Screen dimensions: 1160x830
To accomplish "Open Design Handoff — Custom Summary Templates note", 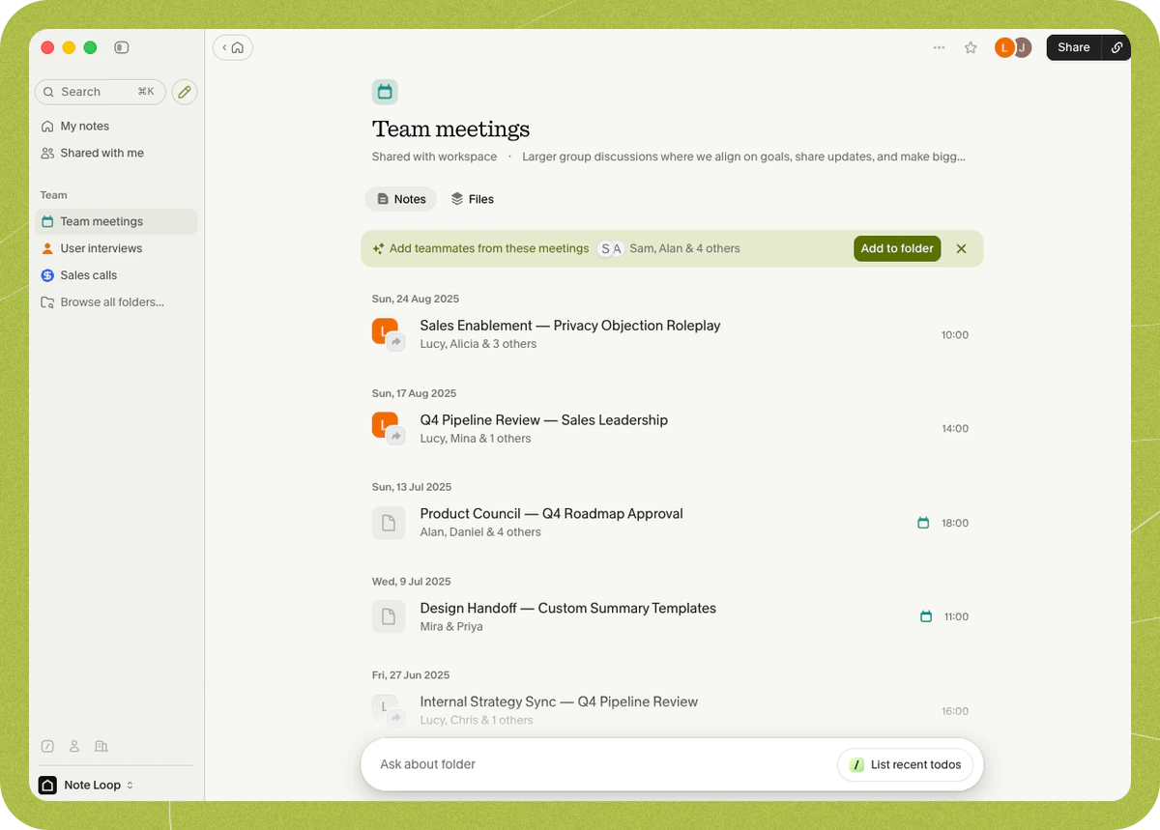I will tap(671, 616).
